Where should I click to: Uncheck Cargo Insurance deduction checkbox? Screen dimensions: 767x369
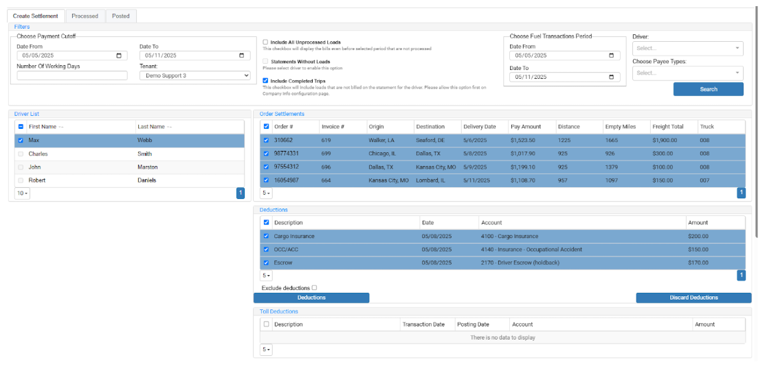[x=266, y=236]
